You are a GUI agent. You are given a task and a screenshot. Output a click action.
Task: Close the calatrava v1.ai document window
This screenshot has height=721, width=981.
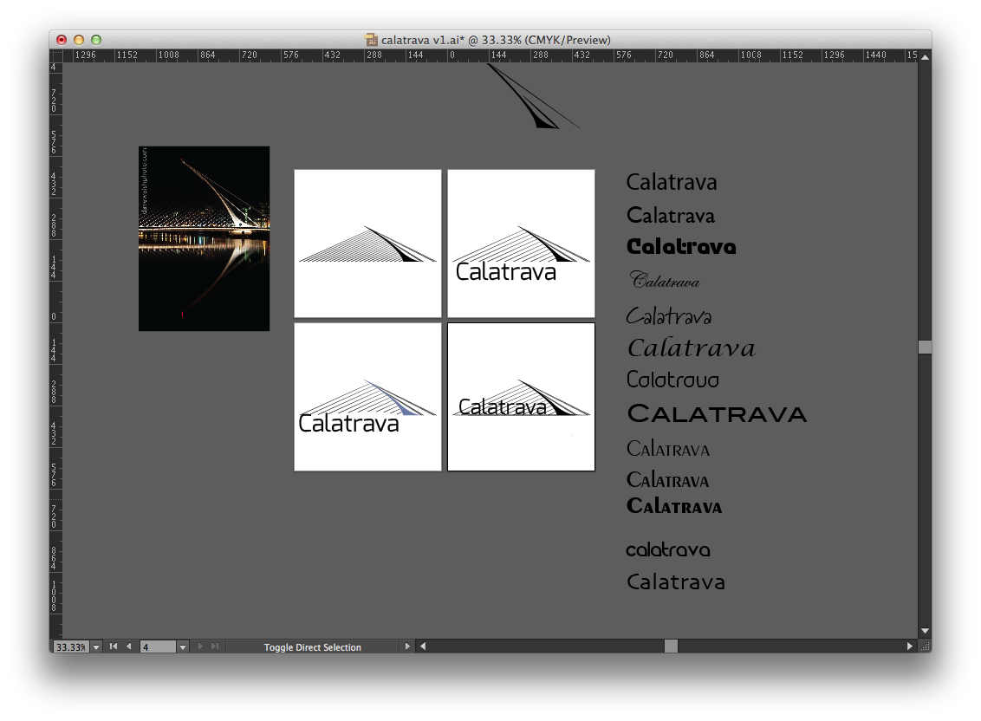pos(62,40)
